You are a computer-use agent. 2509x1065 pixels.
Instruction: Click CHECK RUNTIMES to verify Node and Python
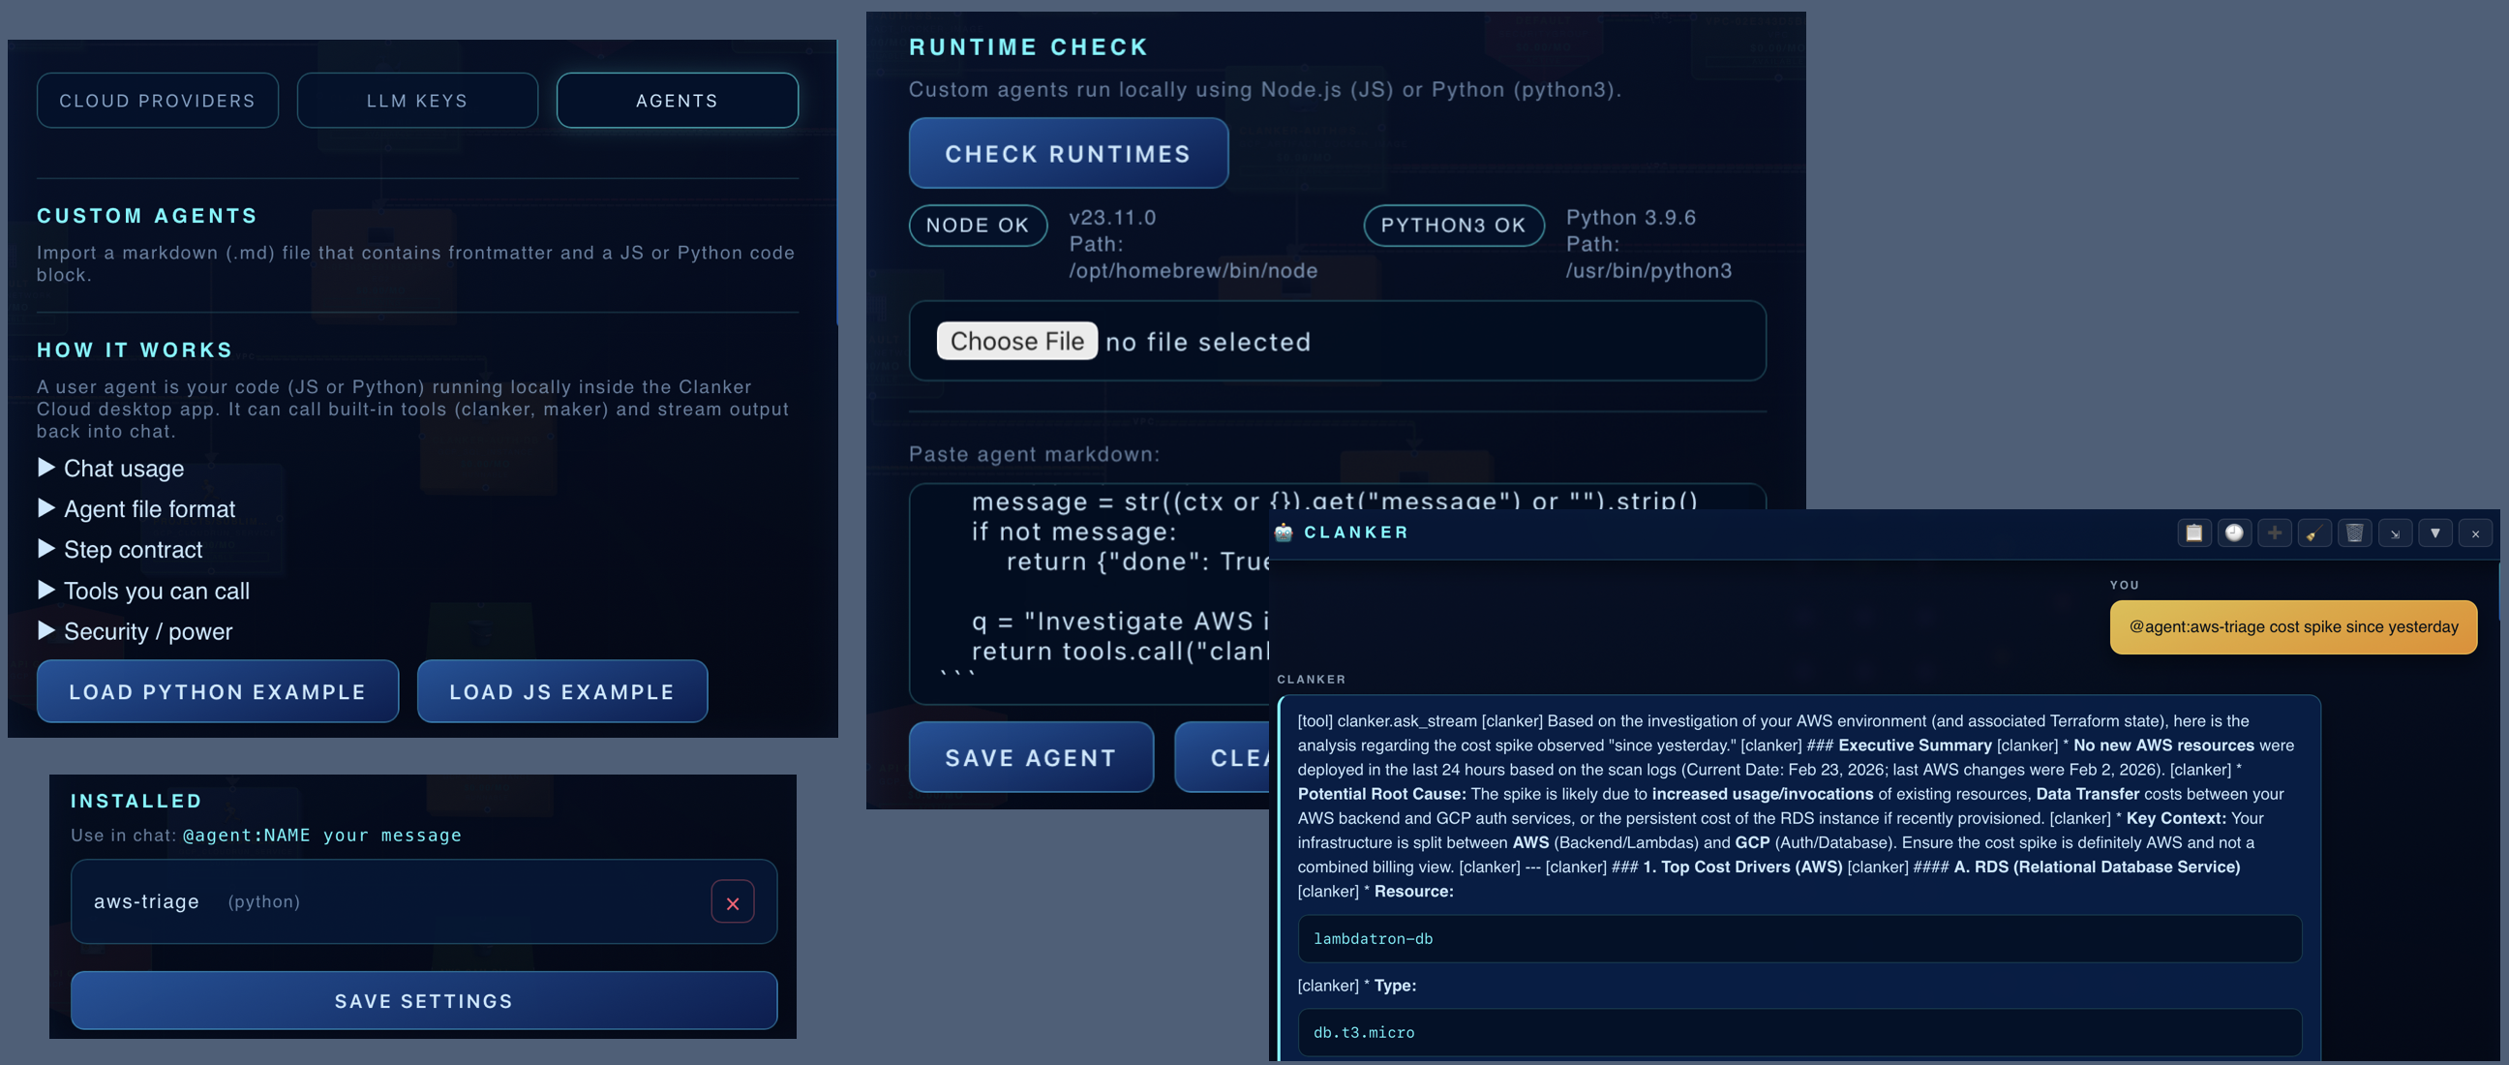pyautogui.click(x=1068, y=153)
